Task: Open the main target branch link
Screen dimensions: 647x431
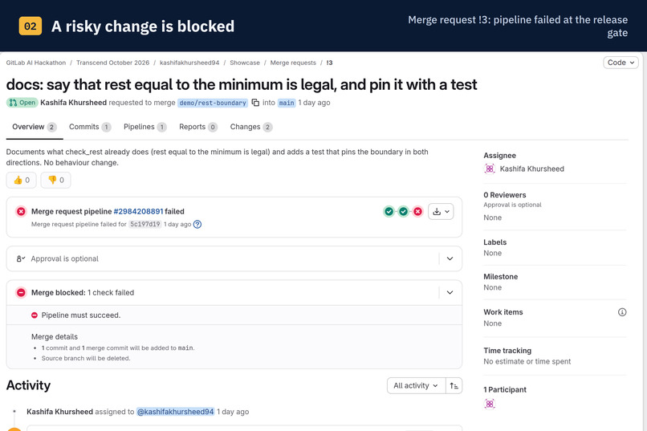Action: click(287, 103)
